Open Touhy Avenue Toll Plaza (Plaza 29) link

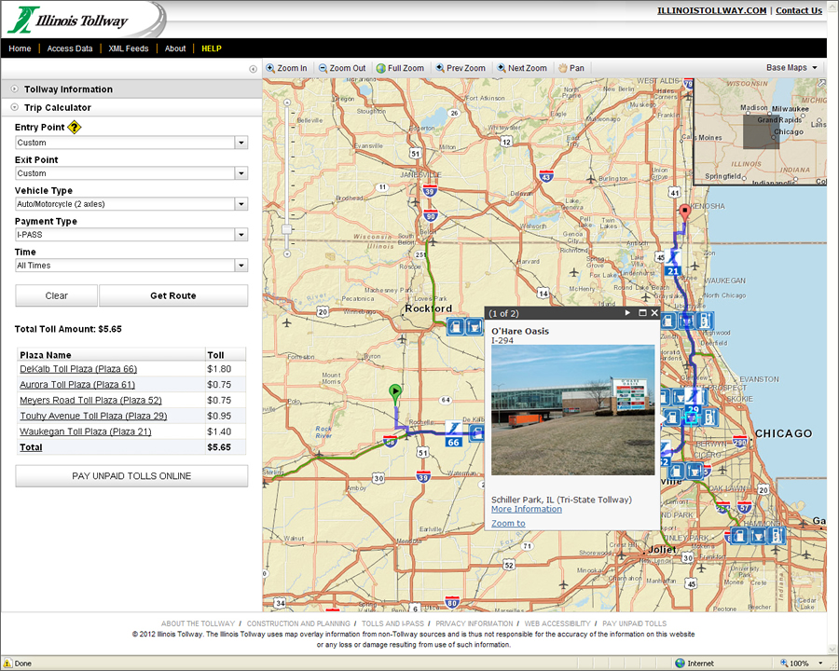tap(93, 416)
